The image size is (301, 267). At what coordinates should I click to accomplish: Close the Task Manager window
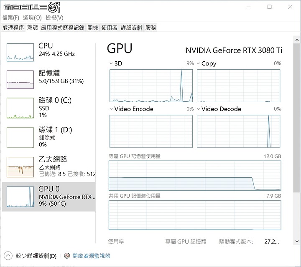pos(290,7)
